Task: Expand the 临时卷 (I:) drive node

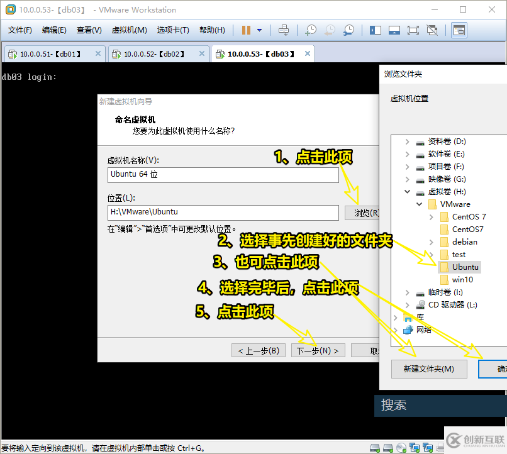Action: point(408,292)
